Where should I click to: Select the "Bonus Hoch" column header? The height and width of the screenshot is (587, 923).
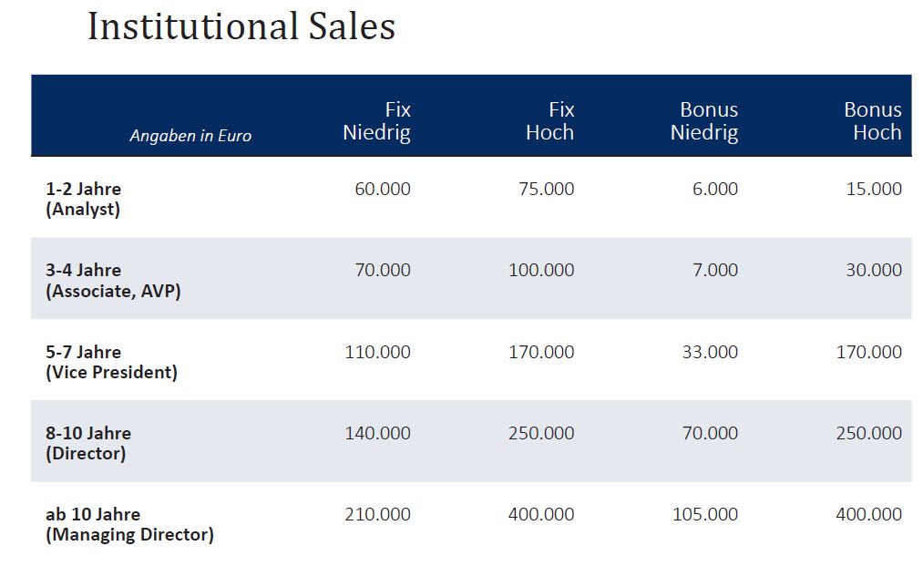coord(872,121)
